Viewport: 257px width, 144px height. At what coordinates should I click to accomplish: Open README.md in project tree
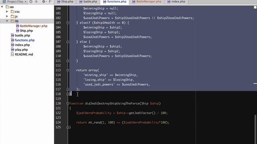click(24, 54)
